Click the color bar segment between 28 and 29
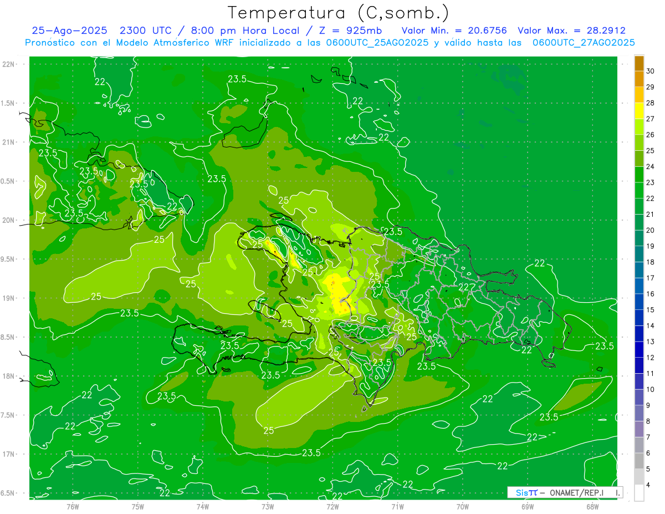 pos(639,95)
